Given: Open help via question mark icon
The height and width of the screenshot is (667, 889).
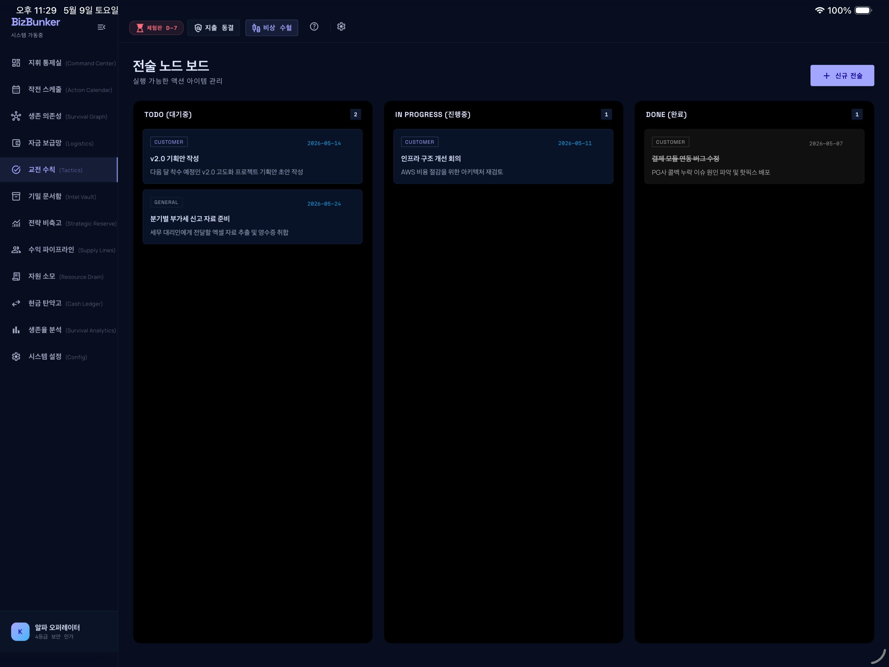Looking at the screenshot, I should [314, 26].
